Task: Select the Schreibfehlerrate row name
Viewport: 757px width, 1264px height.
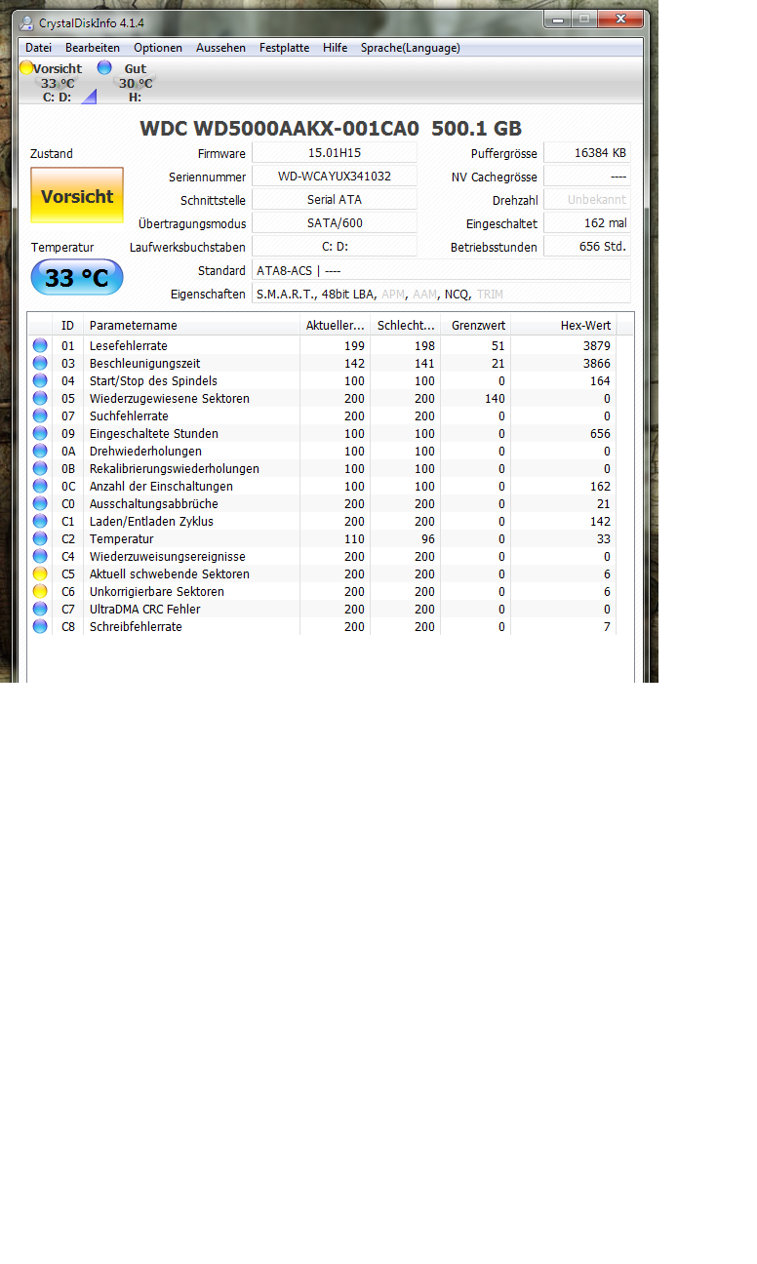Action: [x=135, y=626]
